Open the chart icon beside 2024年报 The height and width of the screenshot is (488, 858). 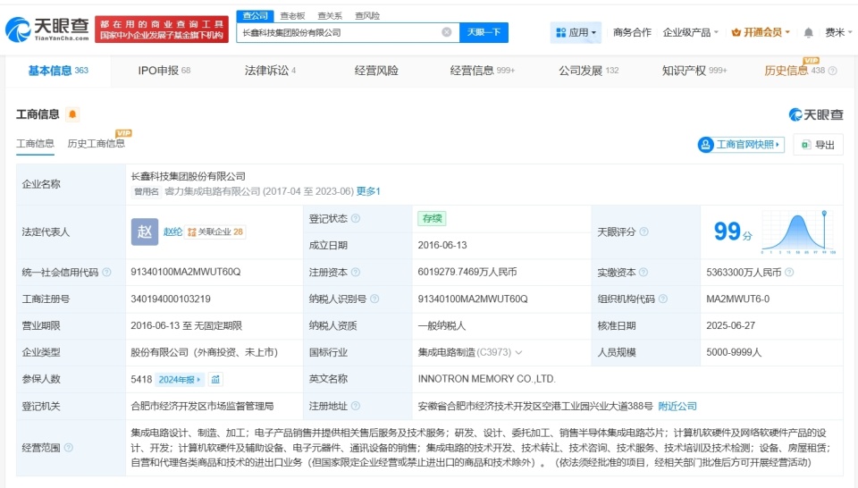click(x=215, y=379)
